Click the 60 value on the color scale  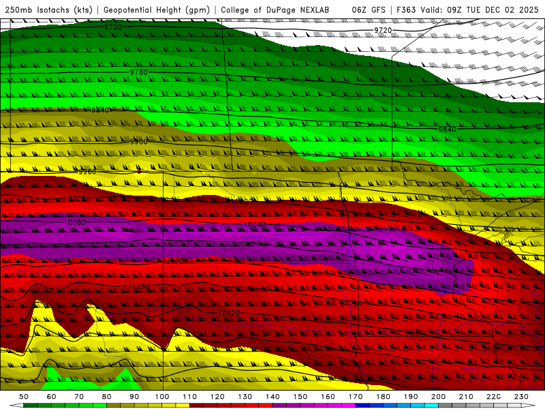pyautogui.click(x=52, y=397)
